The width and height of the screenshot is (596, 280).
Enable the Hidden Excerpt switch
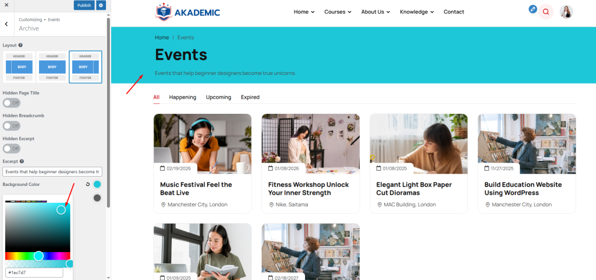point(12,149)
